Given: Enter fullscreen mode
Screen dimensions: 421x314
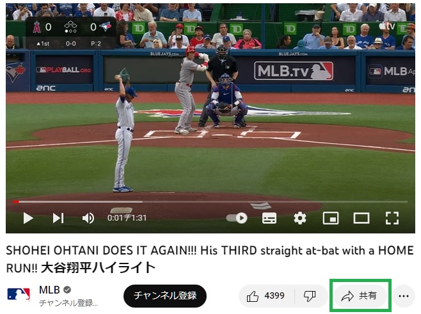Looking at the screenshot, I should point(392,218).
